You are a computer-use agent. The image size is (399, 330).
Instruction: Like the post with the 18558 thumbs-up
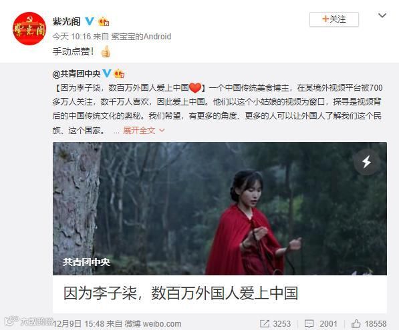(356, 323)
